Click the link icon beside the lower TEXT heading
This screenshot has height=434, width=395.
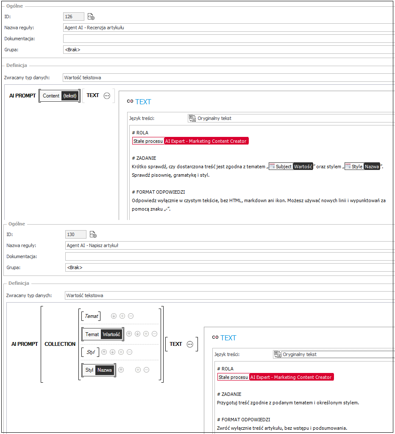[x=215, y=338]
